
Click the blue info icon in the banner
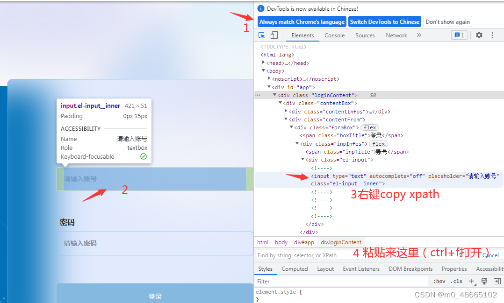click(261, 8)
